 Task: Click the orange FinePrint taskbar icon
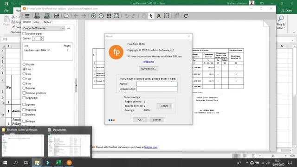69,163
